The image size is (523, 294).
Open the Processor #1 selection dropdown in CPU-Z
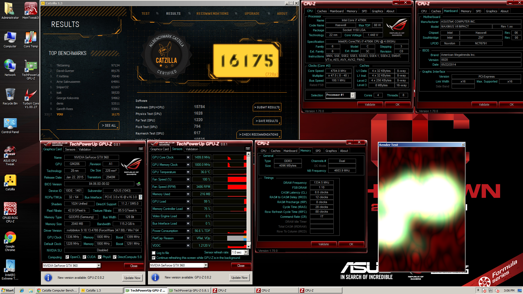point(353,95)
